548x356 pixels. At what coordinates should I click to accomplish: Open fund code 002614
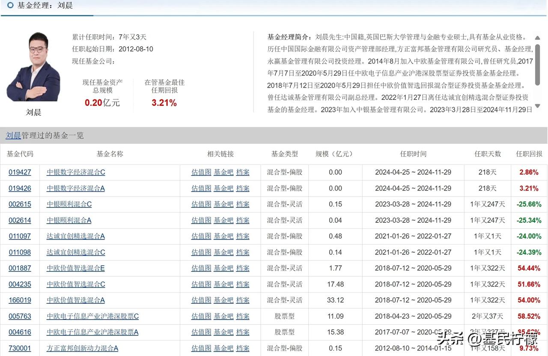pos(20,220)
